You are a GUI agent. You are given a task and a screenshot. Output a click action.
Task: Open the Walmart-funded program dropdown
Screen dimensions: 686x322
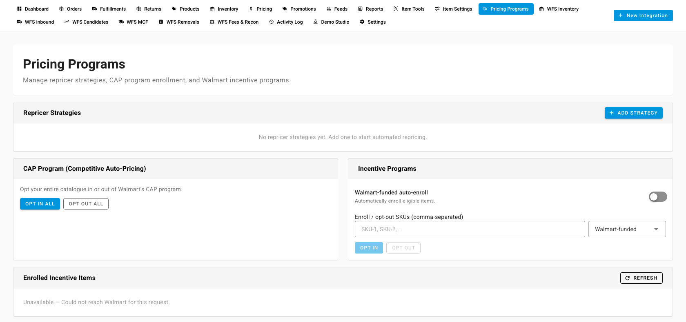(x=627, y=229)
